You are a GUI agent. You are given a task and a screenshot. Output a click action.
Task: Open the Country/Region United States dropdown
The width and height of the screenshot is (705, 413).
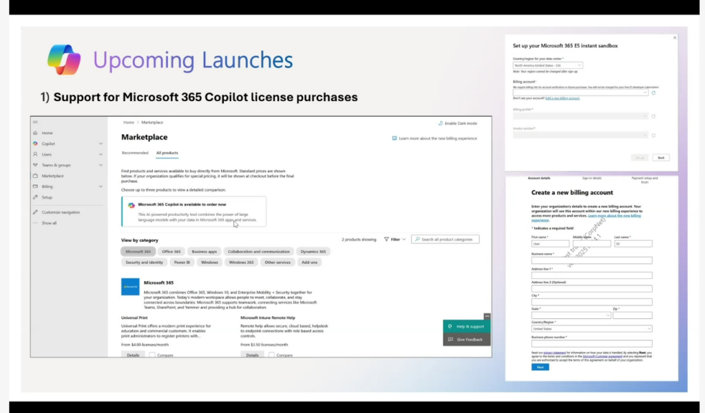click(591, 328)
